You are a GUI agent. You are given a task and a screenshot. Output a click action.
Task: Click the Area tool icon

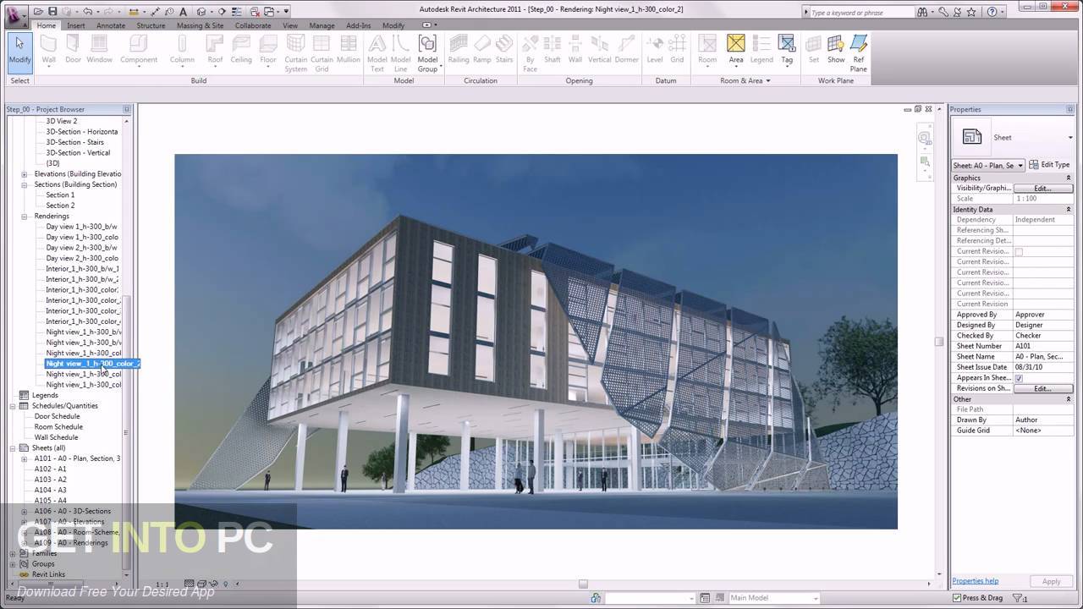tap(735, 49)
